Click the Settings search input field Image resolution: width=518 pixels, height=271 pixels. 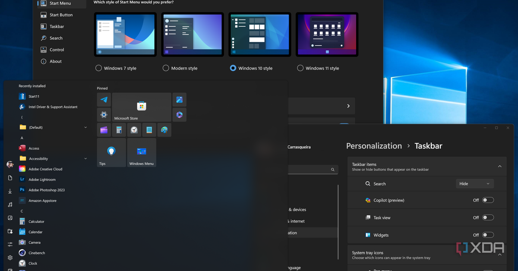313,170
